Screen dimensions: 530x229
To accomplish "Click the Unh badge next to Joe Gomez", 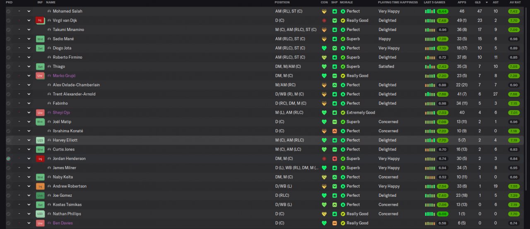I will [x=40, y=195].
